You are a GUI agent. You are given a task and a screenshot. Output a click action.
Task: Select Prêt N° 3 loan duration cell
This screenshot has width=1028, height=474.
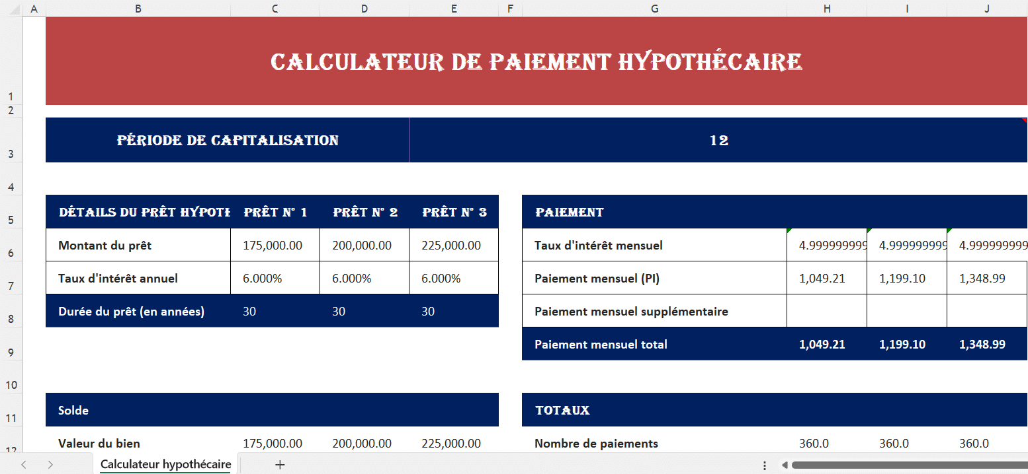coord(453,312)
